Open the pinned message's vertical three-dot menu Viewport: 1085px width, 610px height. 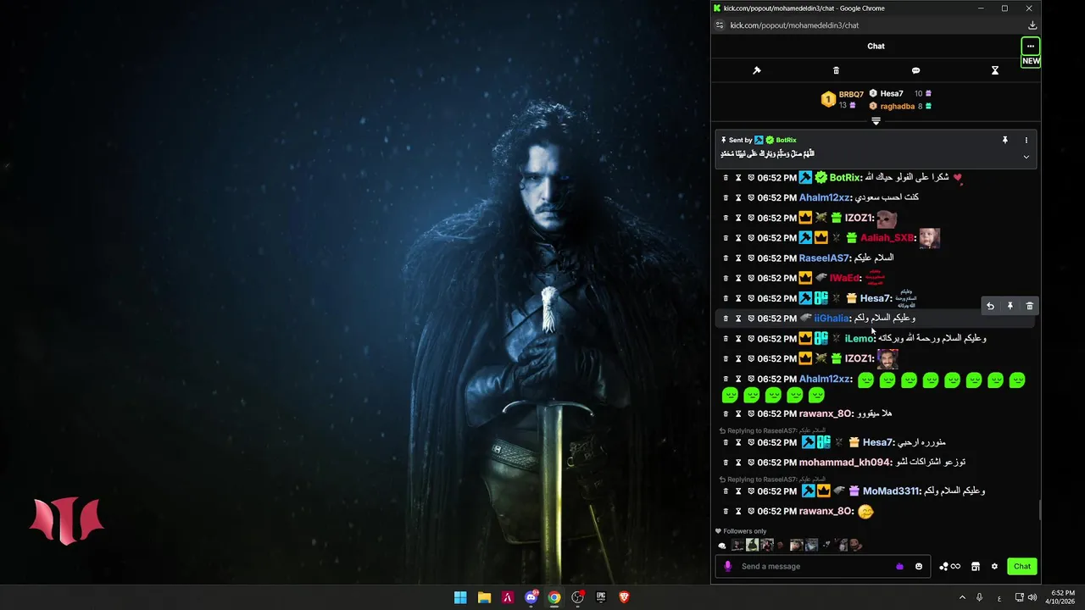tap(1026, 140)
